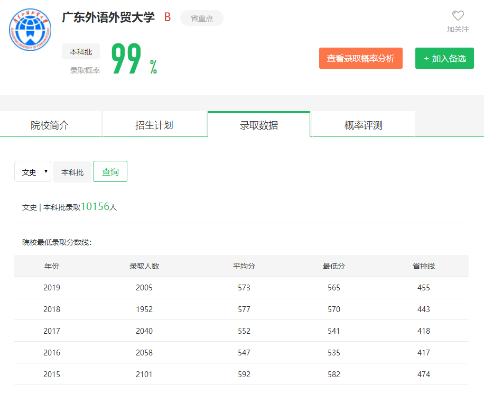484x393 pixels.
Task: Click the 查询 button
Action: pos(110,171)
